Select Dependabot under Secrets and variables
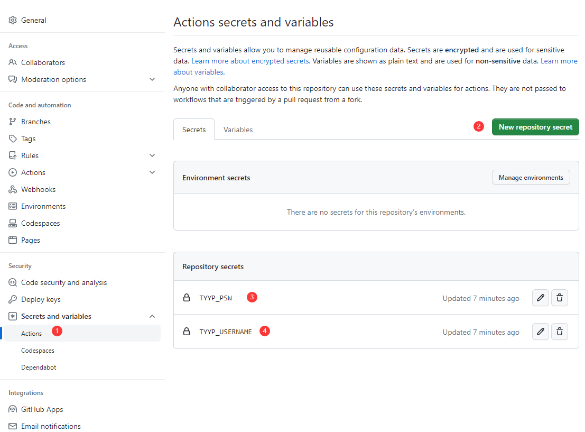Image resolution: width=585 pixels, height=432 pixels. pos(38,366)
